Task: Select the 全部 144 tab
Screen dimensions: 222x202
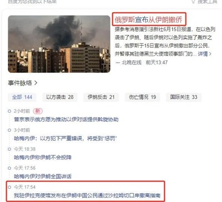Action: (22, 97)
